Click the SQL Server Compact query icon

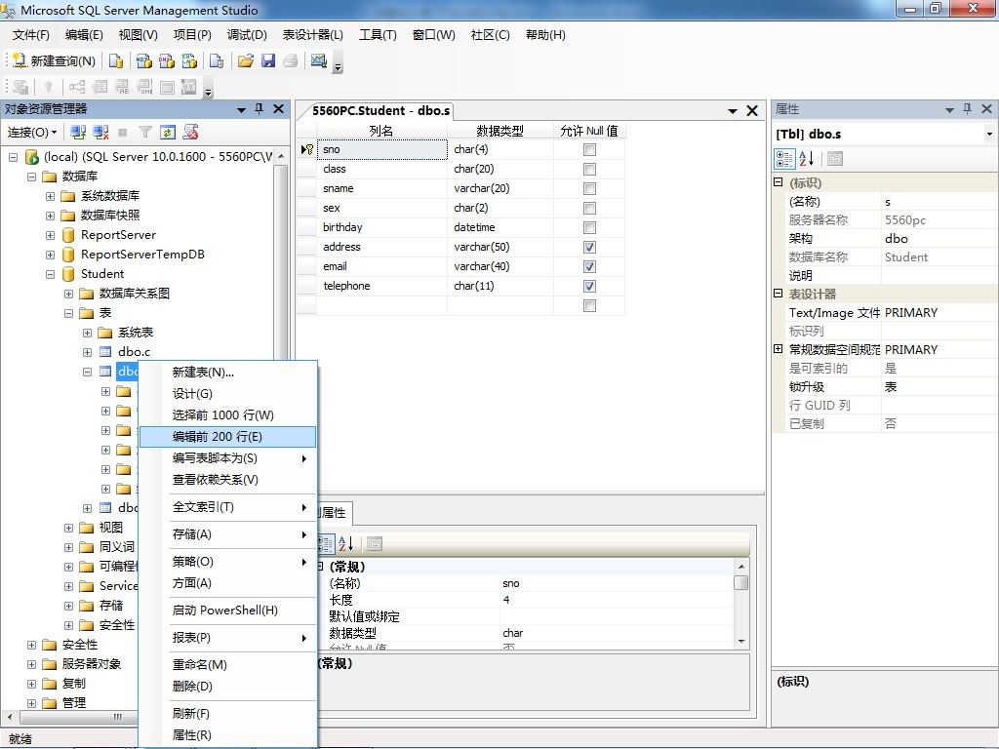(x=217, y=60)
